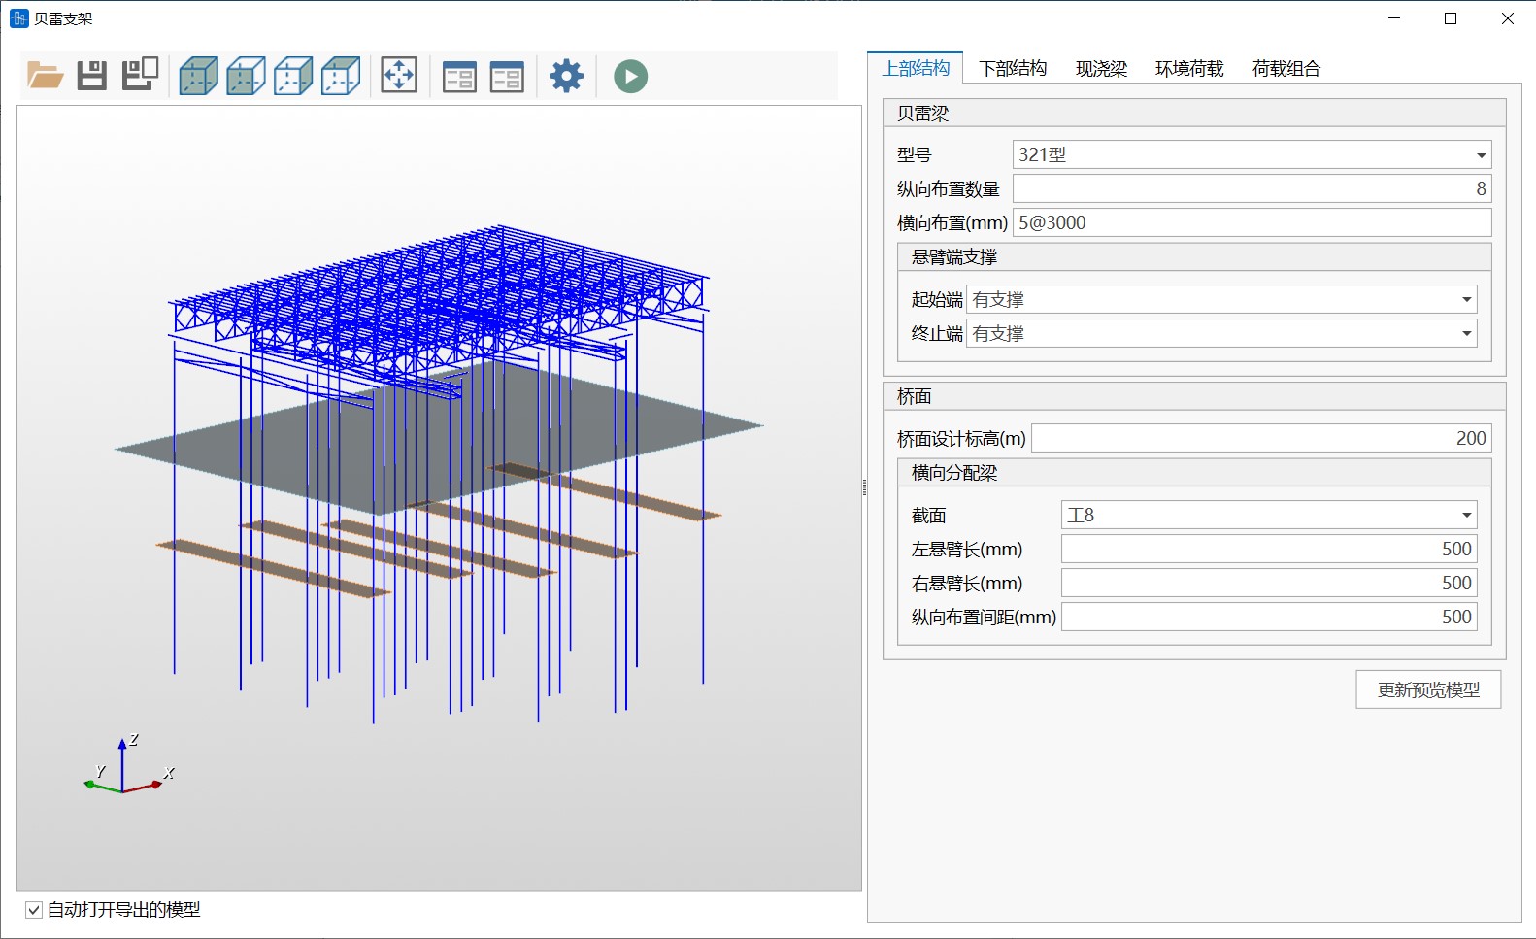This screenshot has width=1536, height=939.
Task: Open a project file with folder icon
Action: click(45, 76)
